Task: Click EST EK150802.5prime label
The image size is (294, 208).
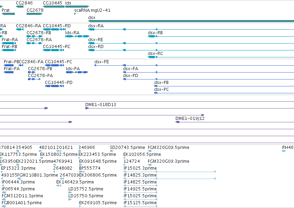Action: tap(59, 154)
